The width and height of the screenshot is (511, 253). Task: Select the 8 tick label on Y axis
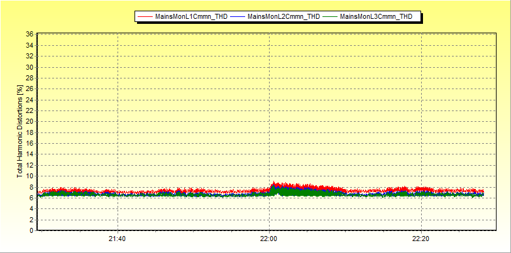31,187
